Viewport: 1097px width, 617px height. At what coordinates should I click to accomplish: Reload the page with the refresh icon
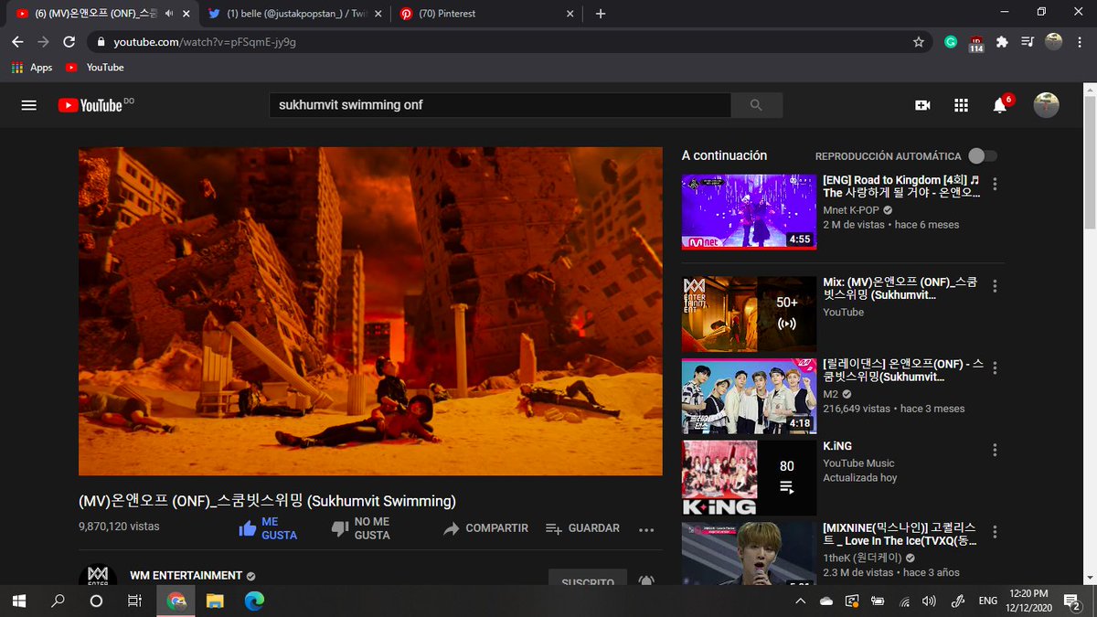[x=69, y=41]
